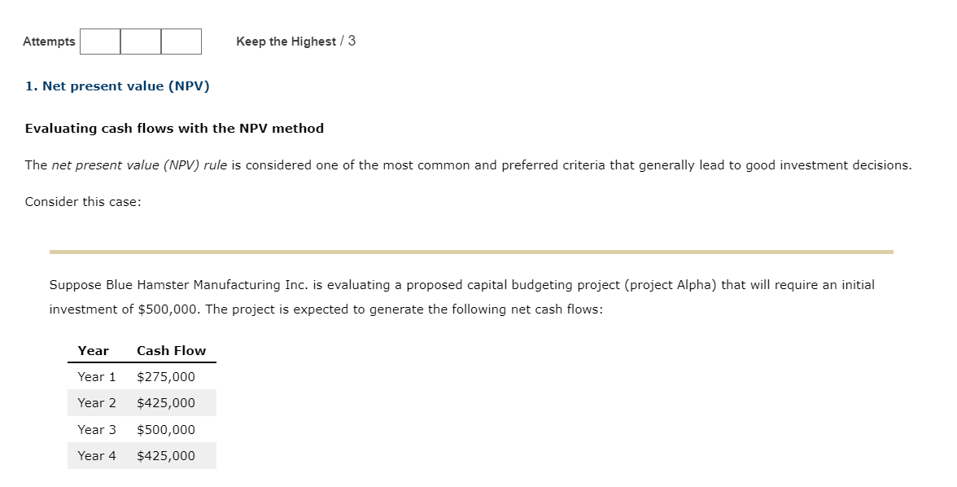Select the Attempts label
The height and width of the screenshot is (487, 957).
coord(49,42)
